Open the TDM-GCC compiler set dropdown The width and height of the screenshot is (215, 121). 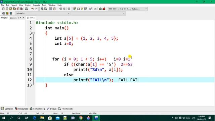[128, 9]
